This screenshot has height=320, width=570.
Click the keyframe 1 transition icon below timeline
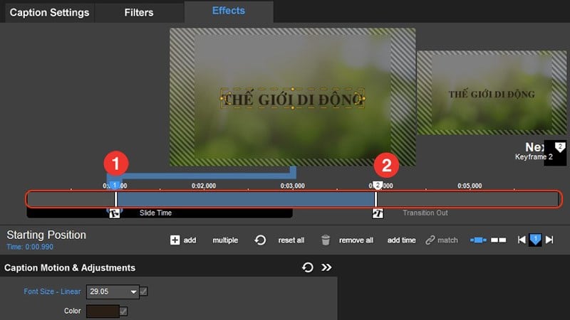pyautogui.click(x=114, y=213)
